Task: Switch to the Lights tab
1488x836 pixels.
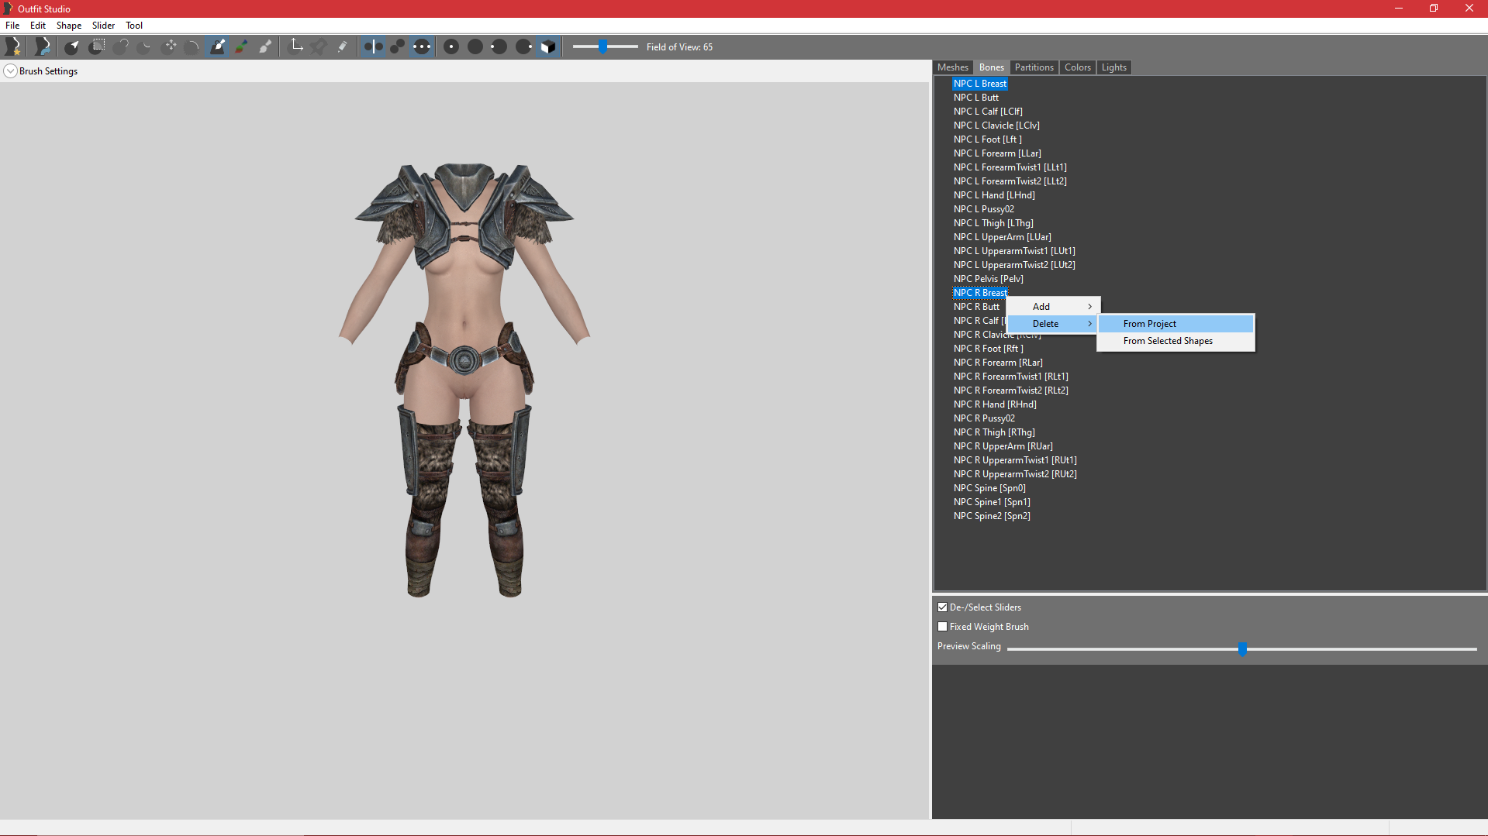Action: [x=1114, y=67]
